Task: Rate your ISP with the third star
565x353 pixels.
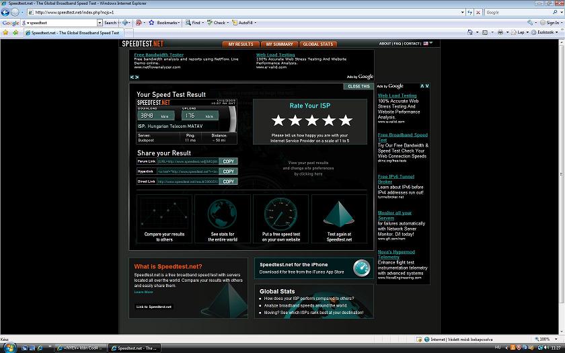Action: [311, 120]
